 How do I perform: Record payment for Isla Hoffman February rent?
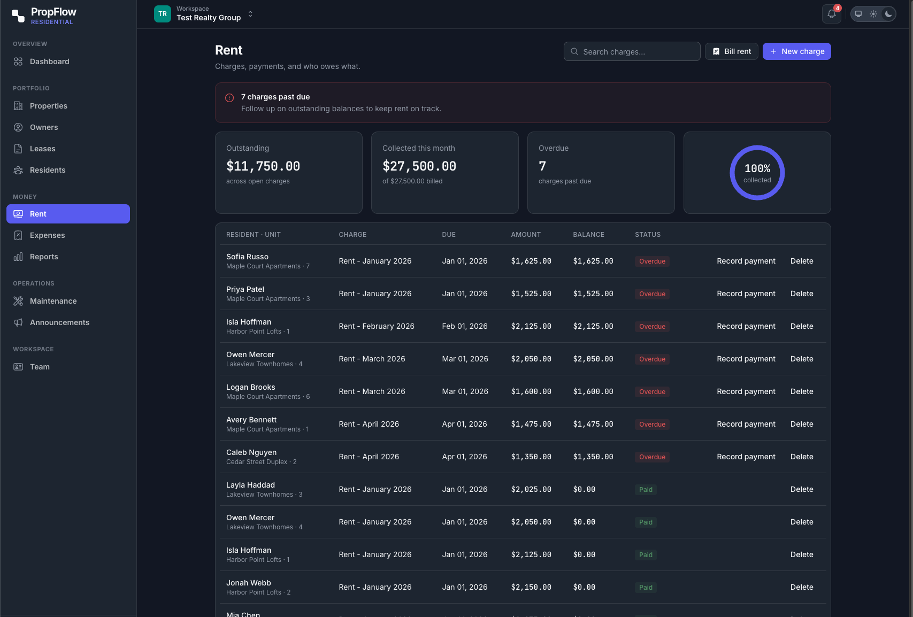746,326
